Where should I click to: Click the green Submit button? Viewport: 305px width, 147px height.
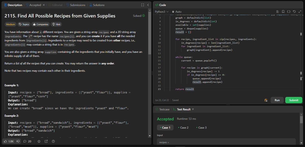(x=294, y=100)
